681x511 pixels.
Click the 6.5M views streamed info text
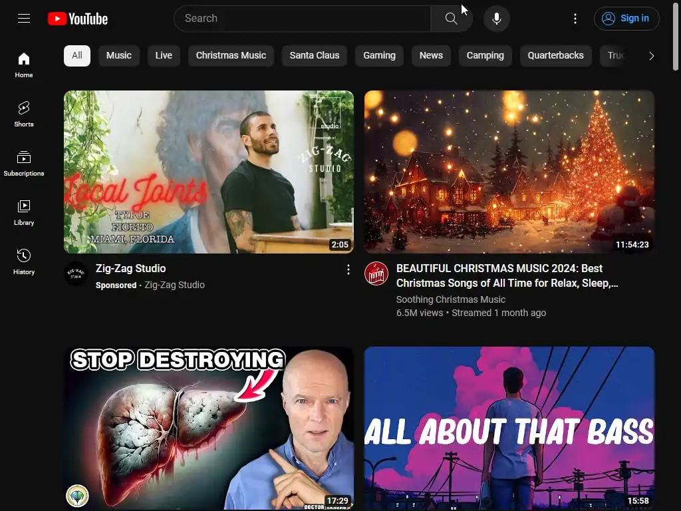[472, 313]
